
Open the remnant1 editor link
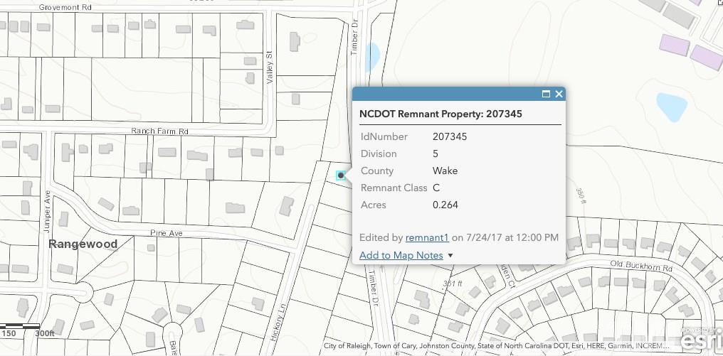point(427,237)
